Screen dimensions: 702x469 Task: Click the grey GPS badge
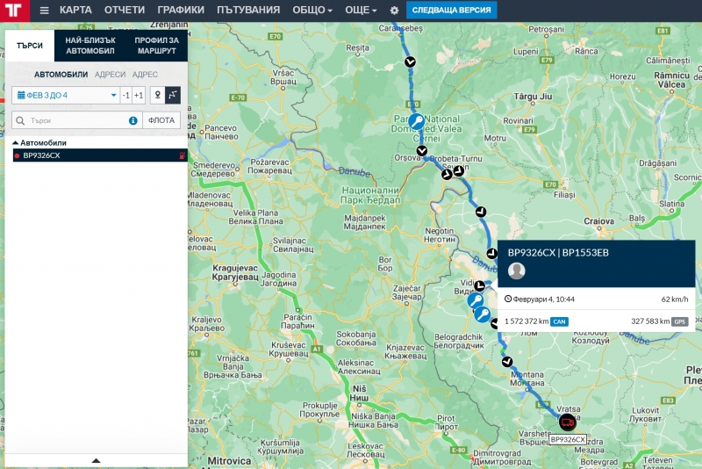(x=679, y=321)
